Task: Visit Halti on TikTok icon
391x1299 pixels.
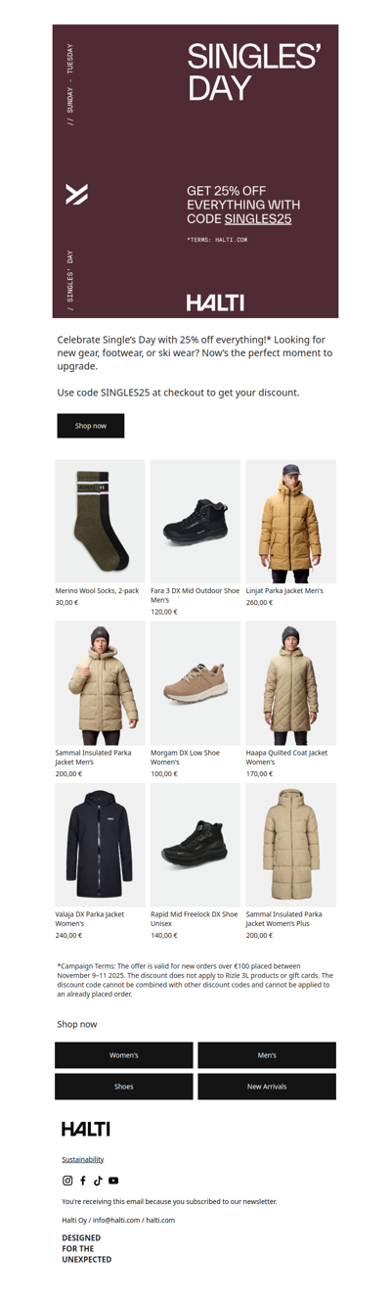Action: click(98, 1181)
